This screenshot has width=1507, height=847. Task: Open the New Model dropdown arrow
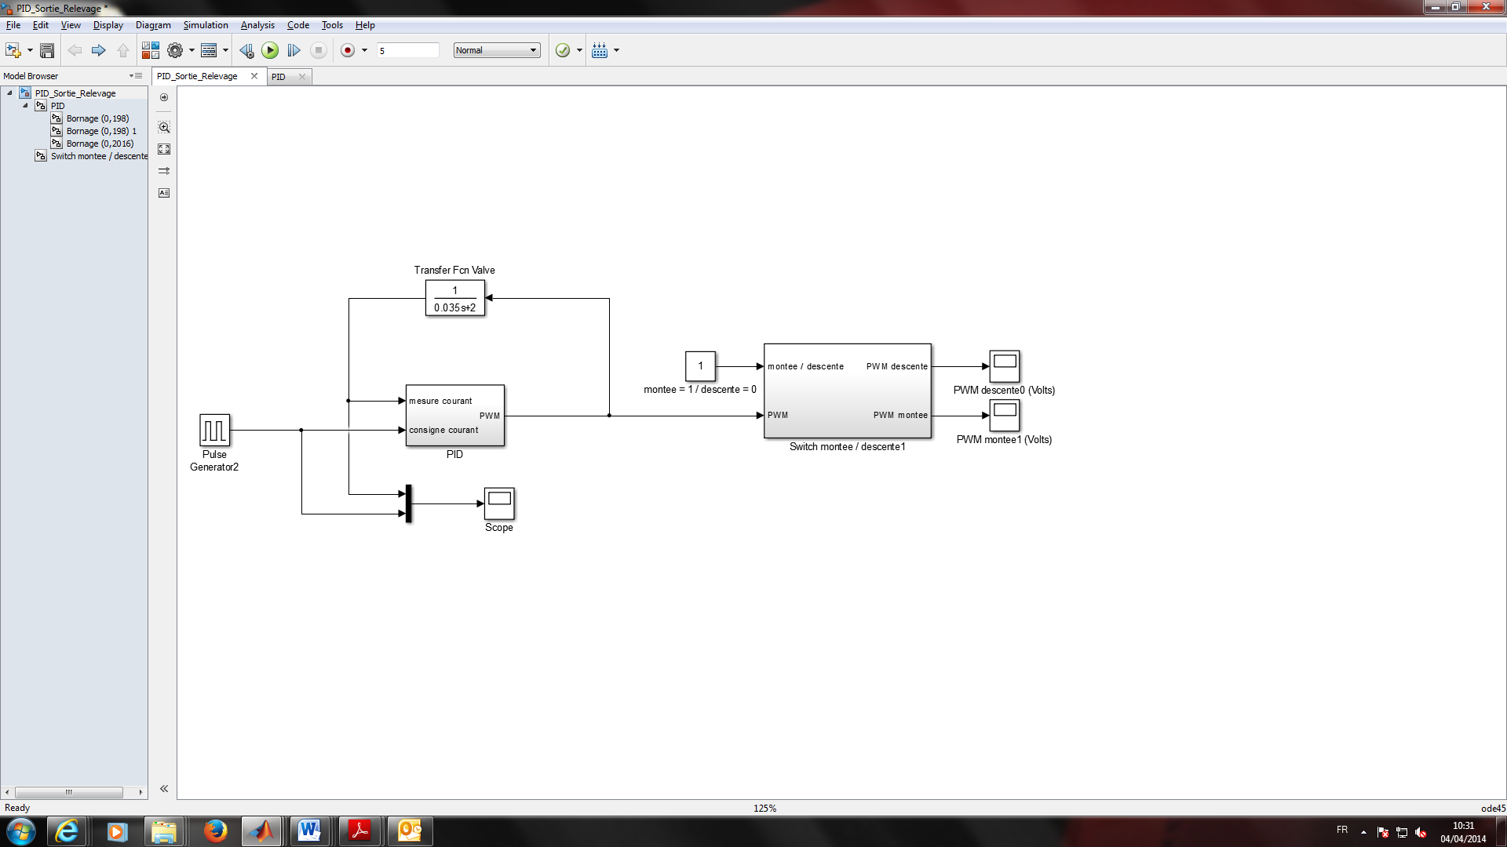31,50
